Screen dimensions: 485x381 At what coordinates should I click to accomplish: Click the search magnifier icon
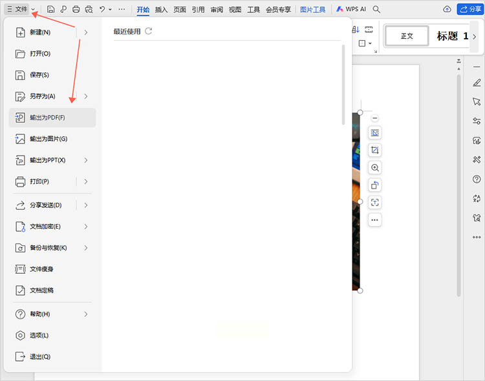point(376,9)
